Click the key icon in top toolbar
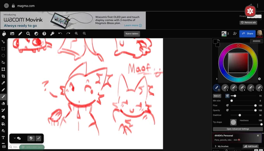 [x=52, y=33]
